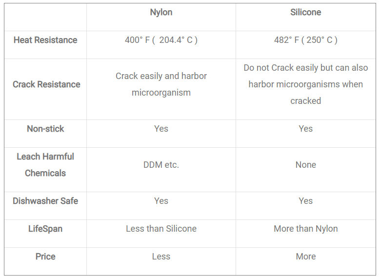Click the 'More than Nylon' cell
This screenshot has height=278, width=380.
(305, 229)
